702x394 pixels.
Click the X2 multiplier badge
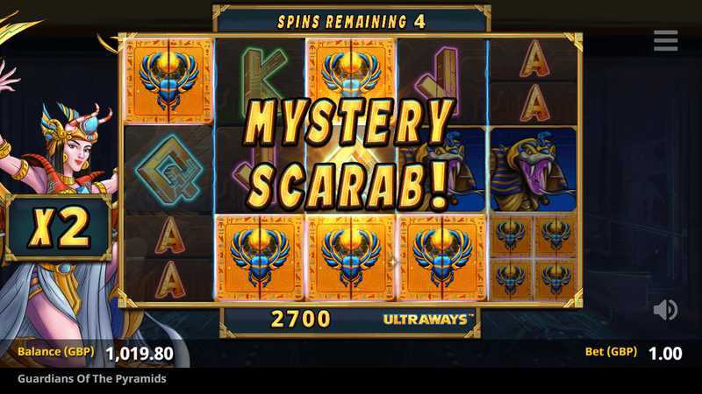click(59, 228)
